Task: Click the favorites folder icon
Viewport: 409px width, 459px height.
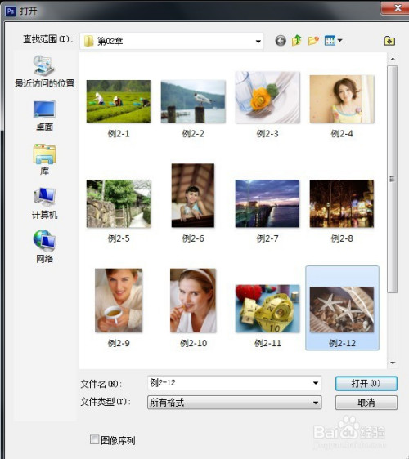Action: point(389,41)
